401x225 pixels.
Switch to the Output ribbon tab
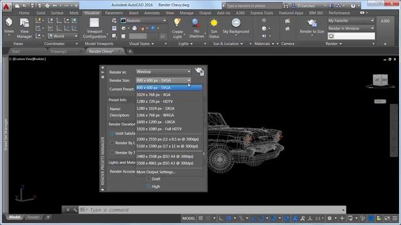[x=205, y=12]
